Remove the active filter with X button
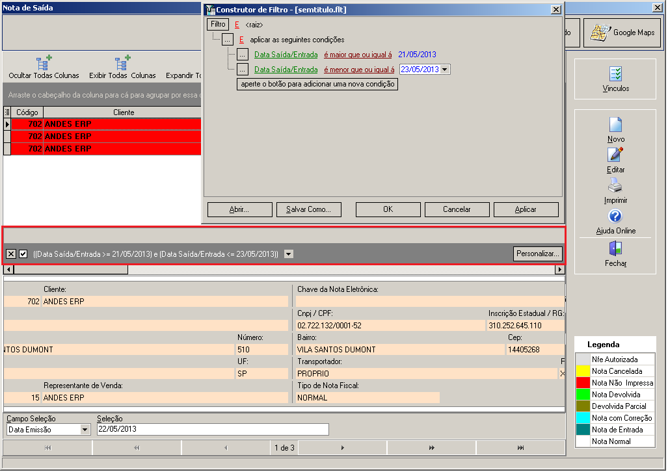This screenshot has height=472, width=668. point(11,254)
